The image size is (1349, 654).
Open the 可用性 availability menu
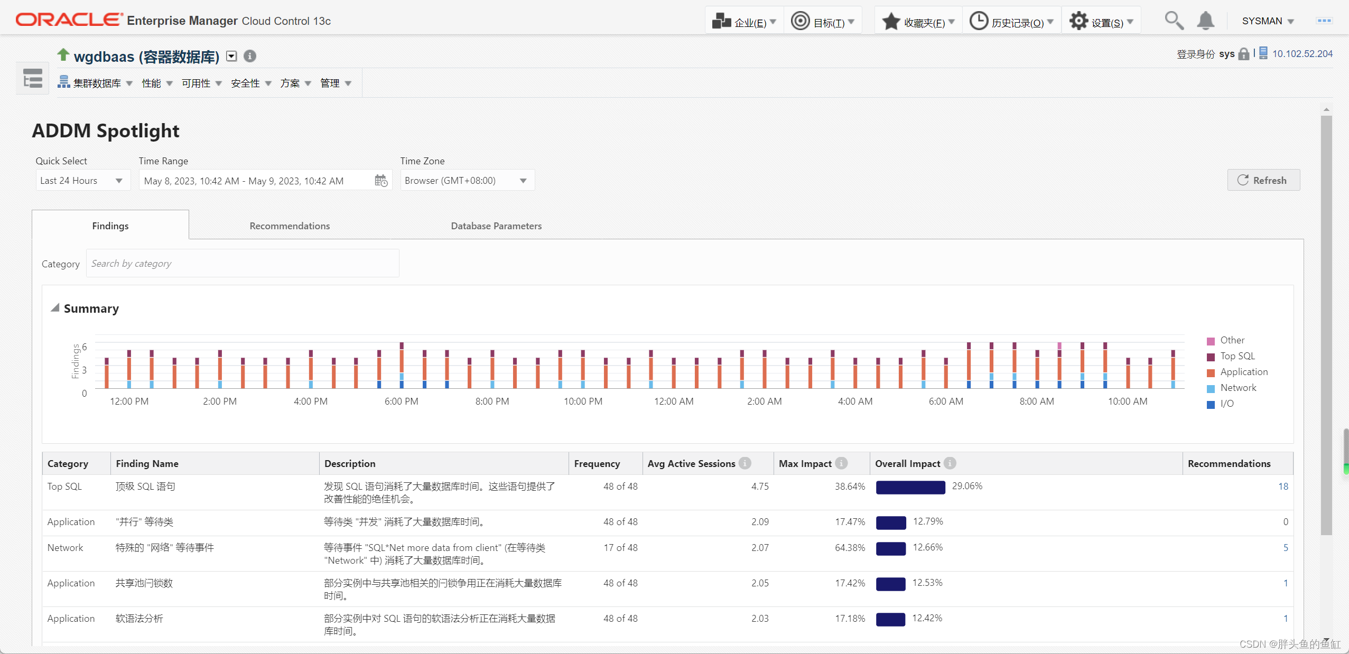click(x=201, y=83)
